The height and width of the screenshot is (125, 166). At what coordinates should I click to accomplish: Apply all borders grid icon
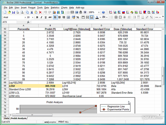coord(116,17)
